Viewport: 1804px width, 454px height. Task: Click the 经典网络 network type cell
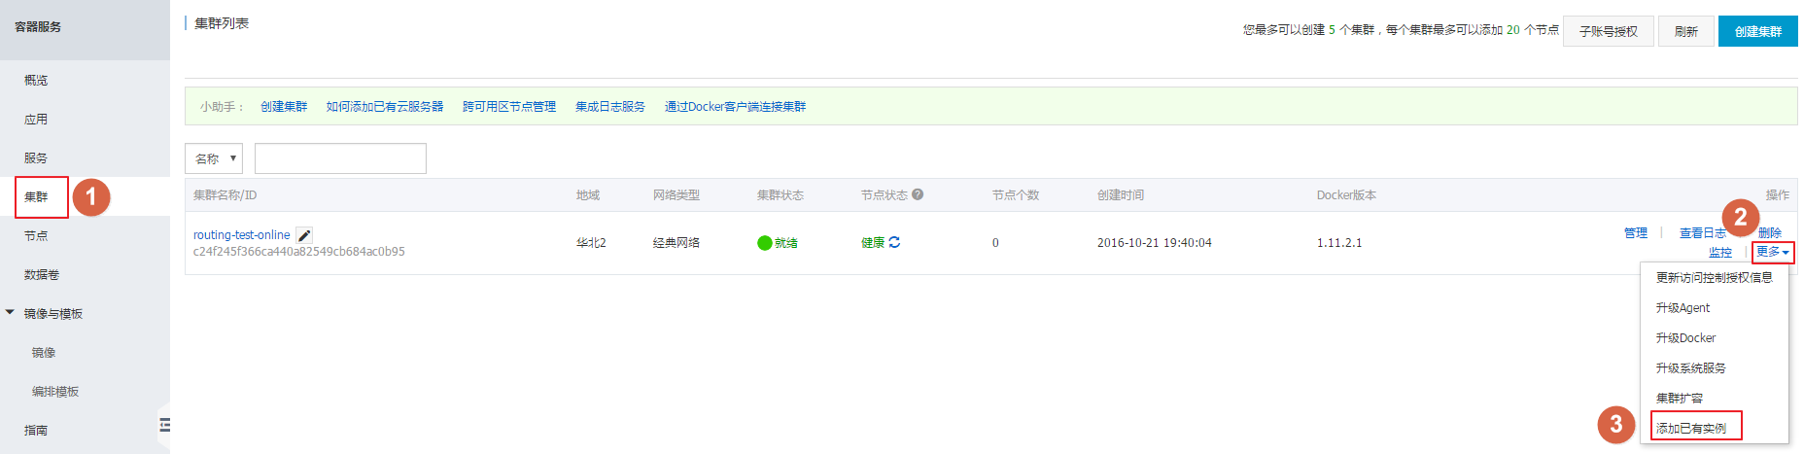tap(676, 242)
